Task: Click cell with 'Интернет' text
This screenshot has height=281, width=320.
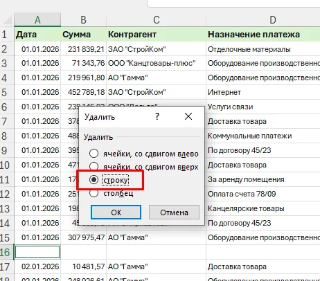Action: coord(263,92)
